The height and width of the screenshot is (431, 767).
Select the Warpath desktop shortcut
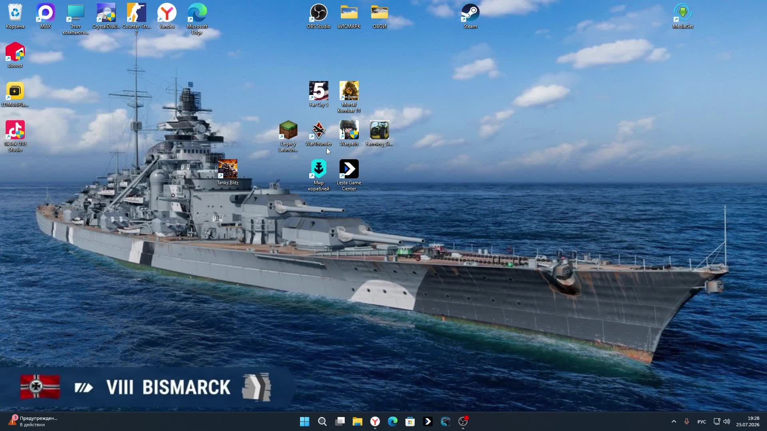349,134
